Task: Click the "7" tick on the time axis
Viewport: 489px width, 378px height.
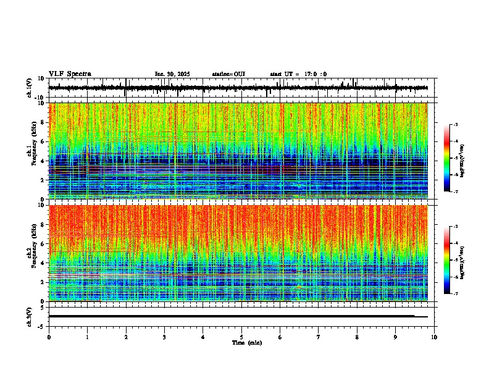Action: tap(319, 337)
